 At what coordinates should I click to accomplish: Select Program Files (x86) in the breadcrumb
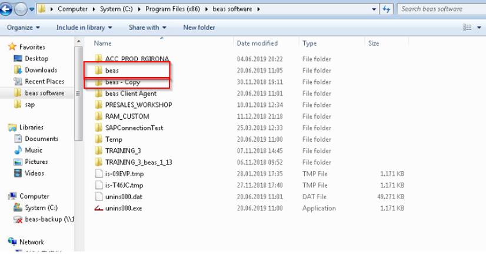coord(172,9)
